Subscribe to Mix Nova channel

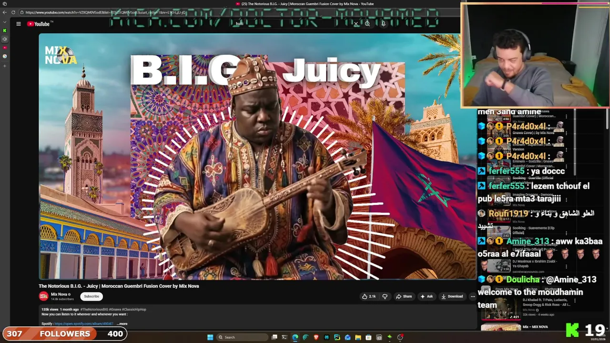[91, 296]
